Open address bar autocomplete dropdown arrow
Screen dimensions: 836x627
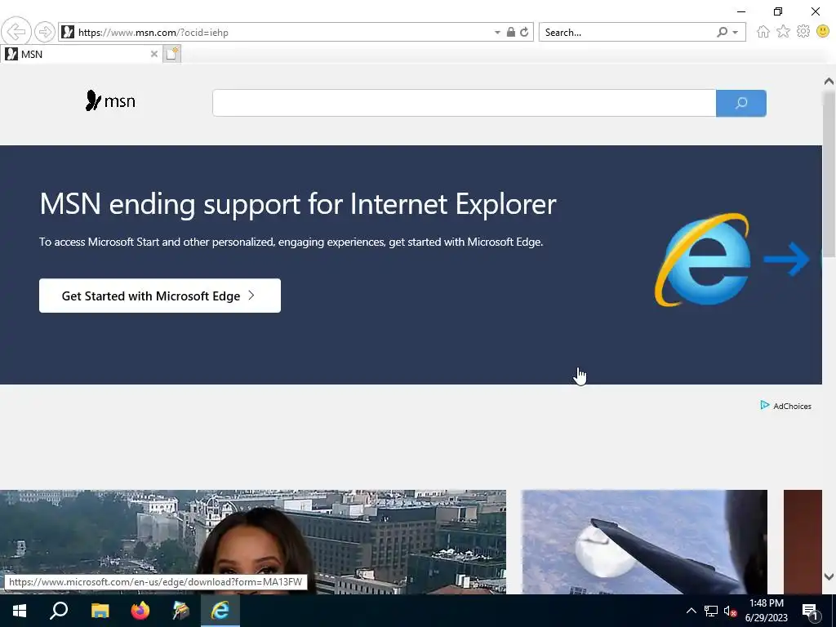497,33
